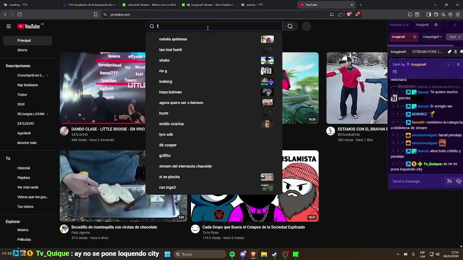The height and width of the screenshot is (260, 463).
Task: Select suggestion natalia quintana
Action: 213,39
